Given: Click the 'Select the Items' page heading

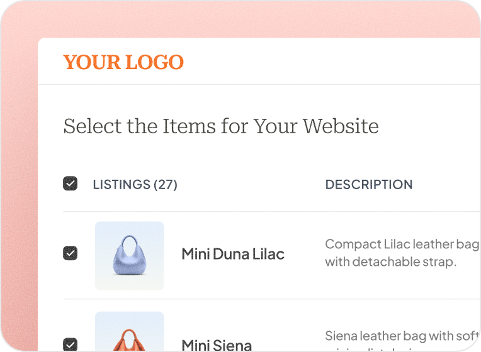Looking at the screenshot, I should [221, 126].
